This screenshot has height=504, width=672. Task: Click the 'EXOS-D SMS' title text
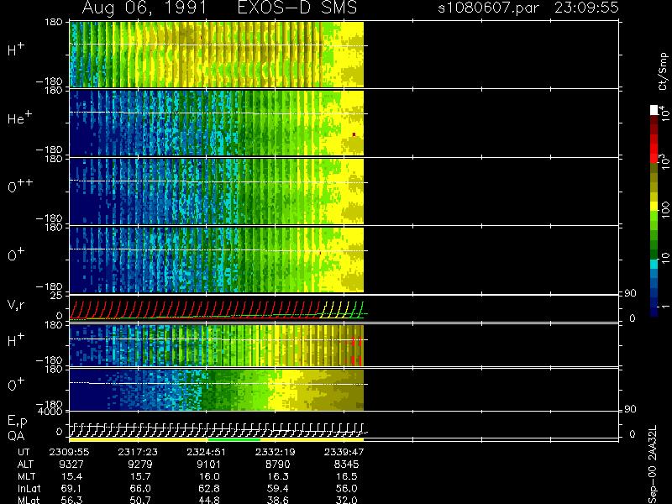tap(297, 8)
